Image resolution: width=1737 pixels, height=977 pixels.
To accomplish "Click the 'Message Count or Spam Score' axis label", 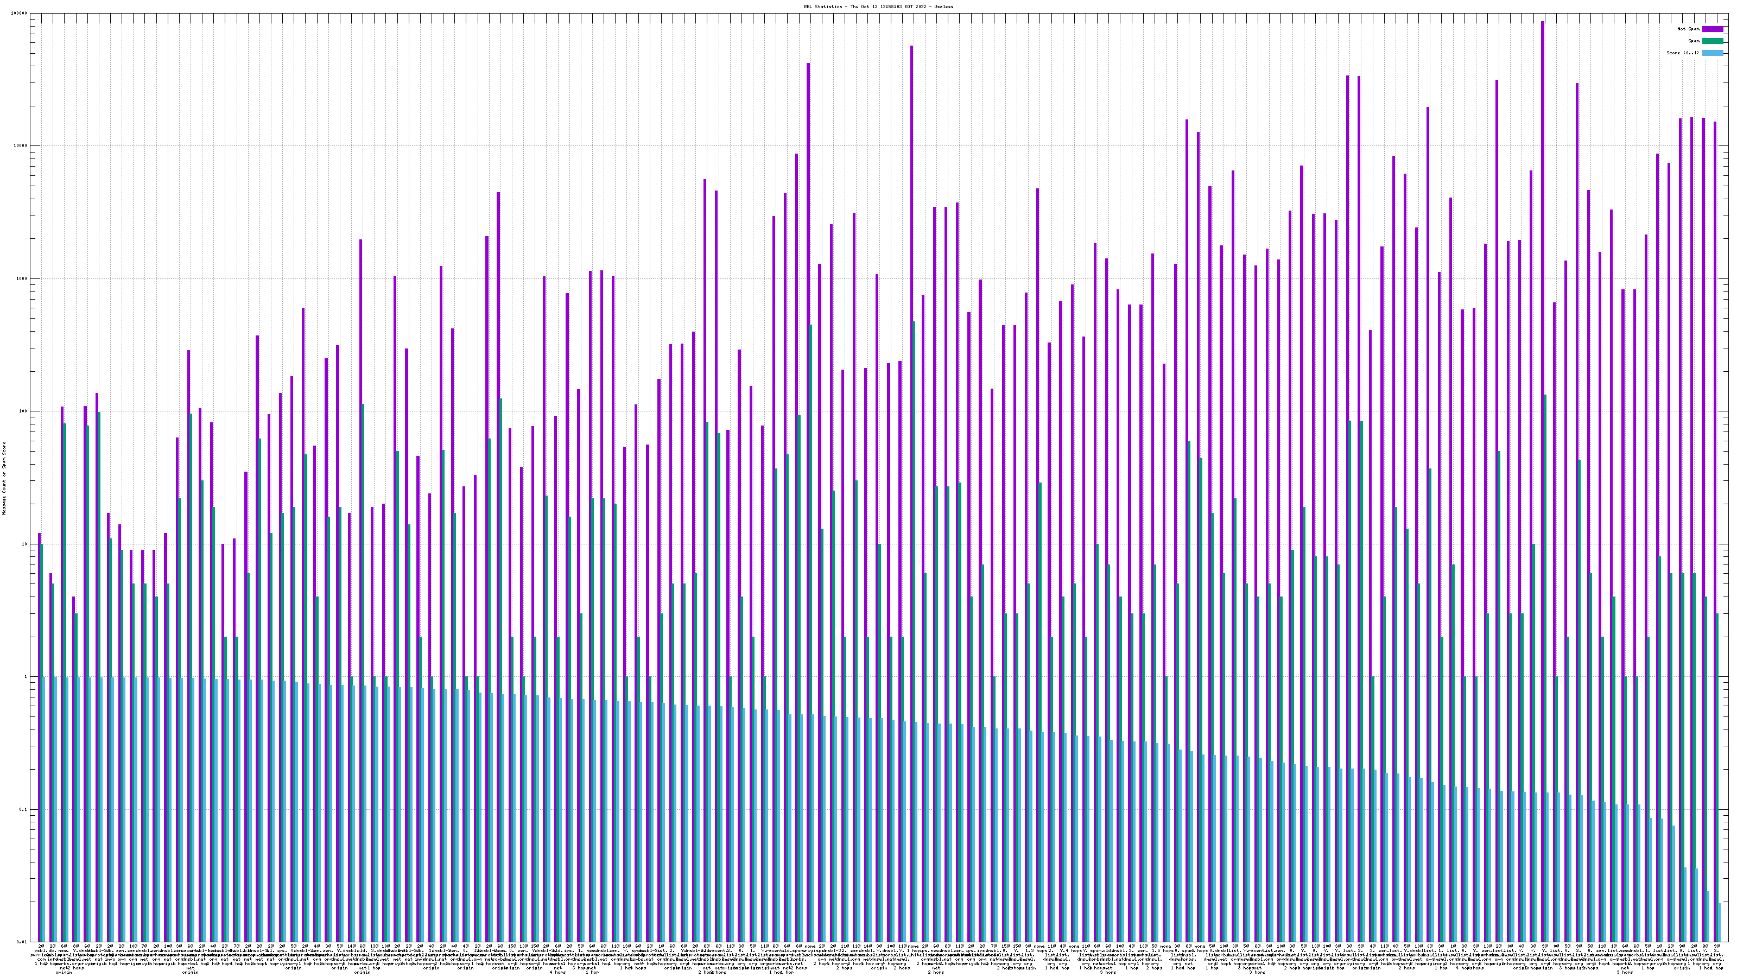I will click(4, 478).
